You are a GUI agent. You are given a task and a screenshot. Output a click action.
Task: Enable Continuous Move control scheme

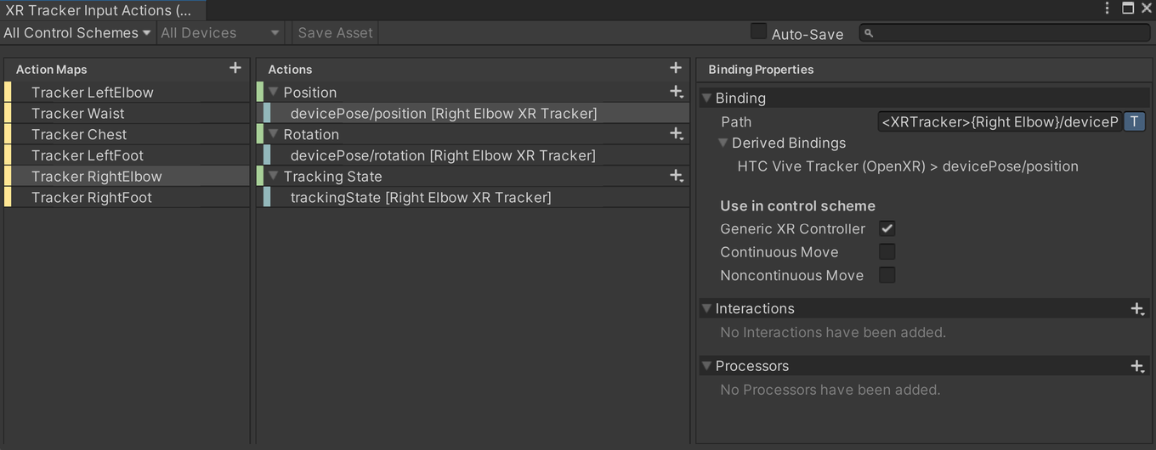click(x=887, y=251)
